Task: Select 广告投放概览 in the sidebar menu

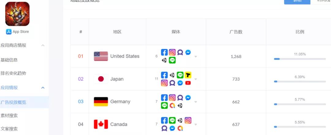Action: click(13, 102)
